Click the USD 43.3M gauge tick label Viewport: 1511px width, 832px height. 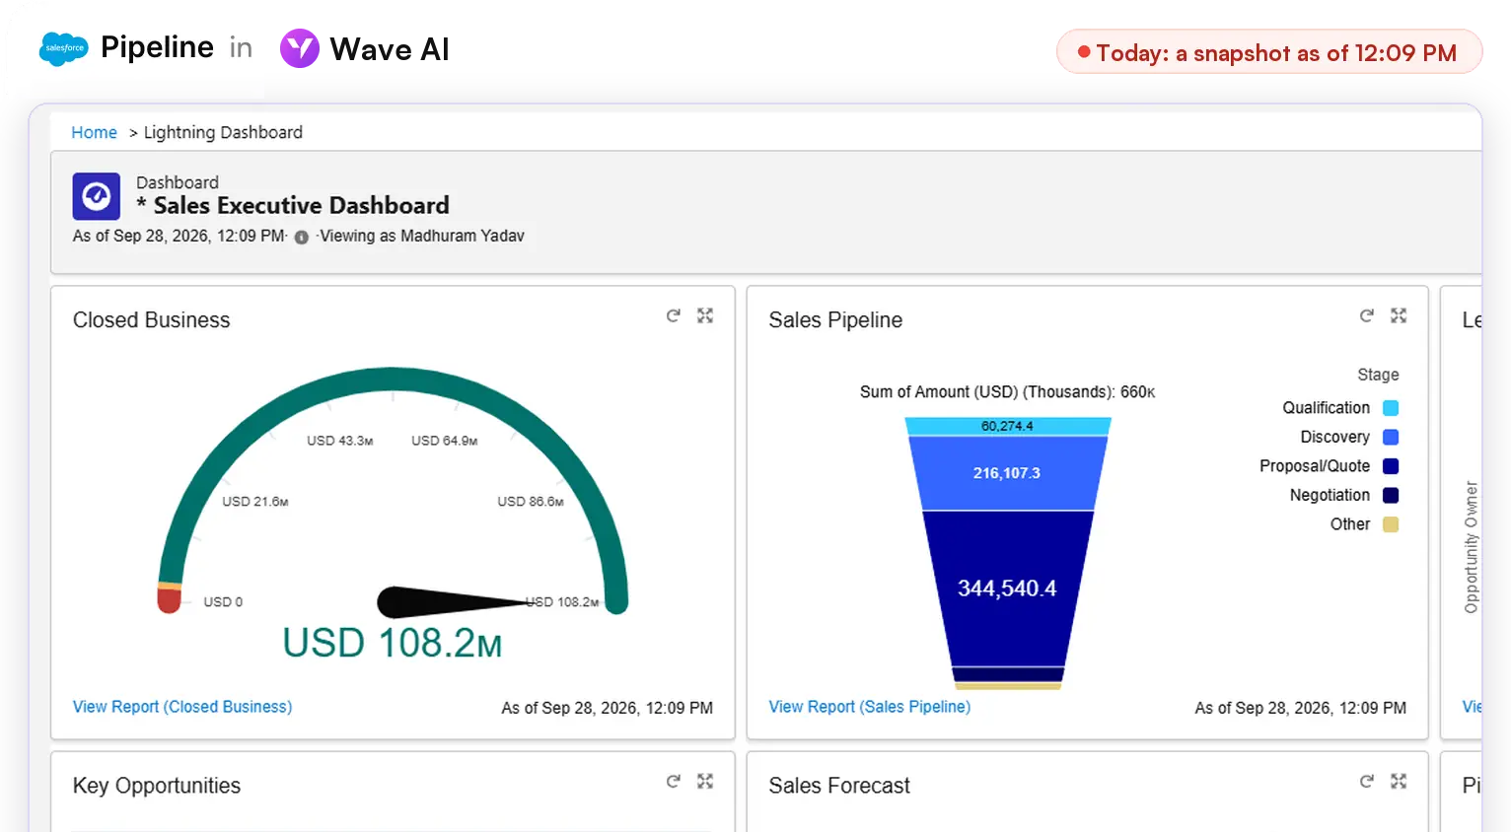pyautogui.click(x=340, y=441)
